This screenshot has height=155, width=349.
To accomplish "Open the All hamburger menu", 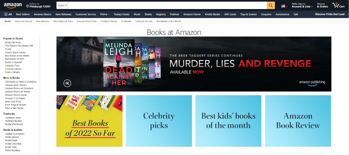I will point(8,14).
